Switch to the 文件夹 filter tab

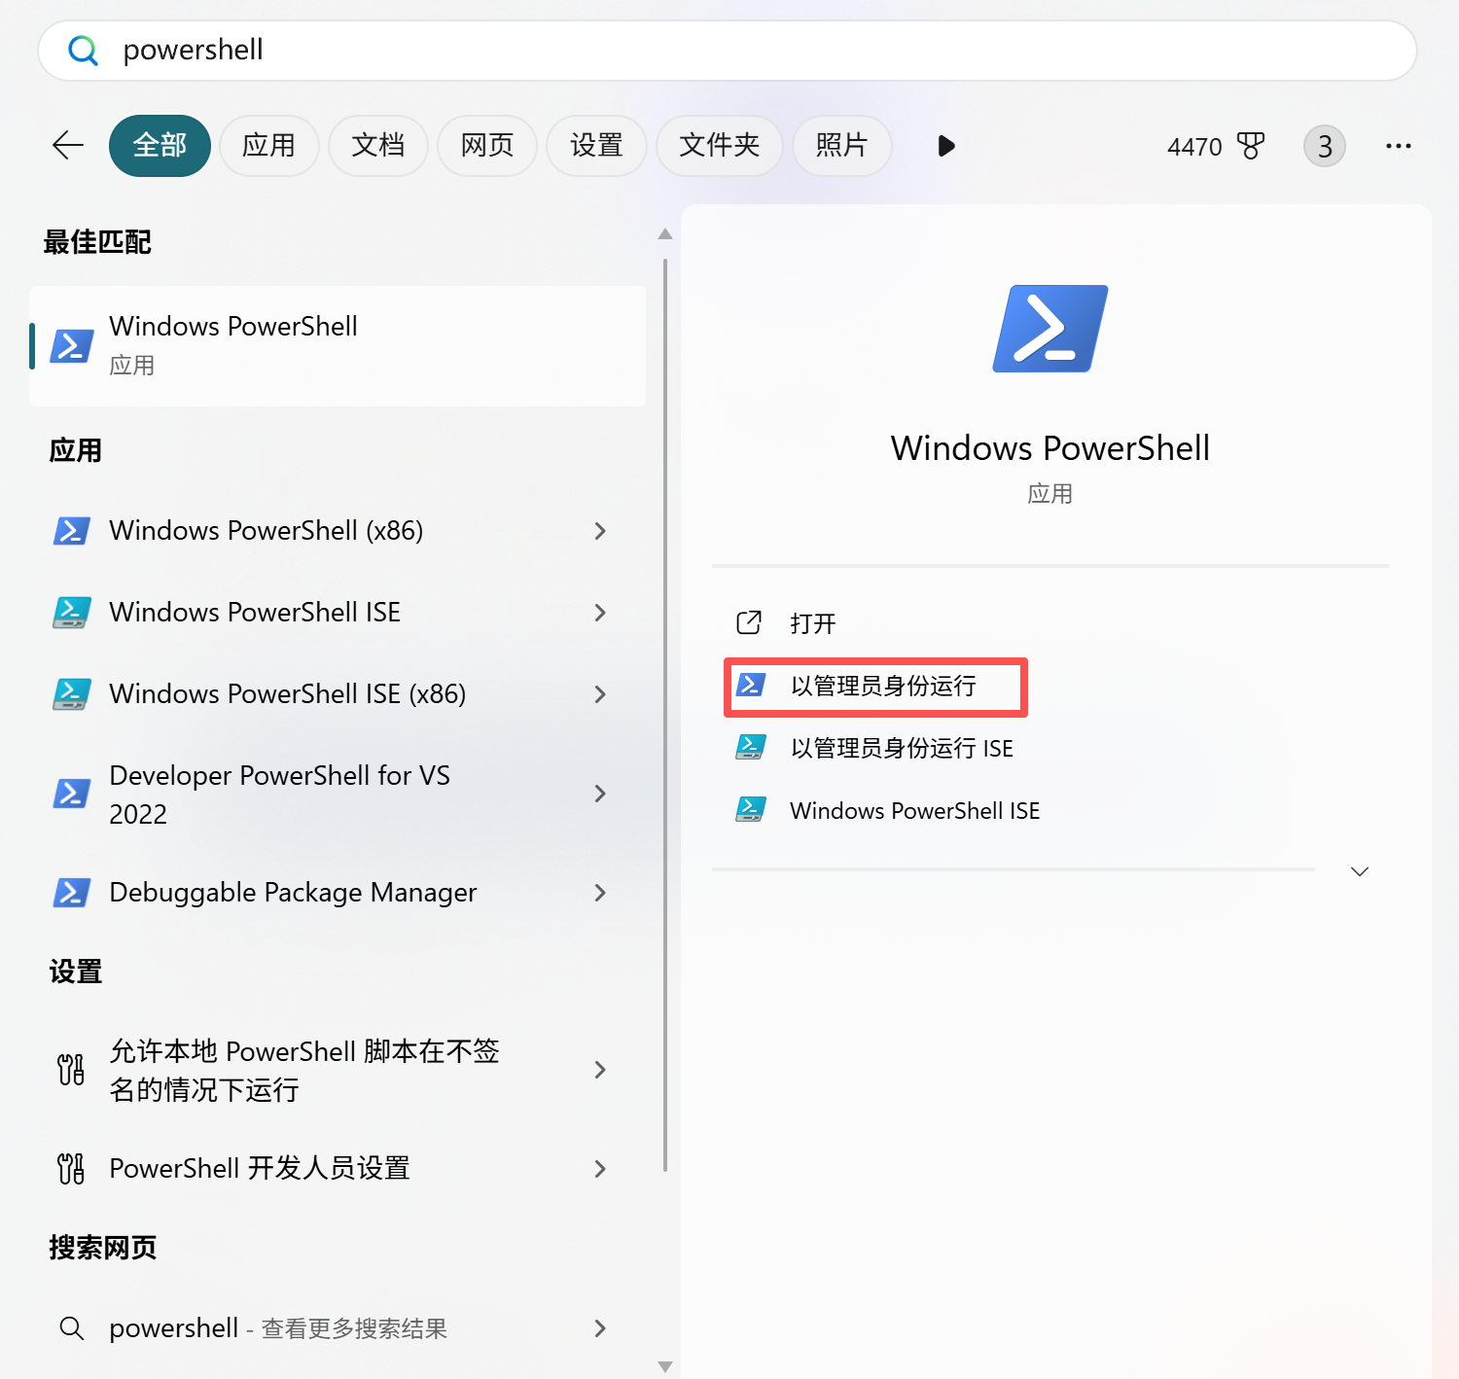[x=720, y=146]
